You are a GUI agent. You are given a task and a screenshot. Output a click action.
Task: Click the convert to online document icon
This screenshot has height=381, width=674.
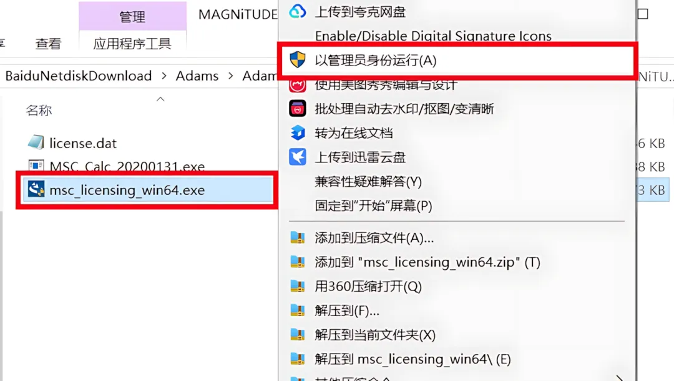click(298, 133)
